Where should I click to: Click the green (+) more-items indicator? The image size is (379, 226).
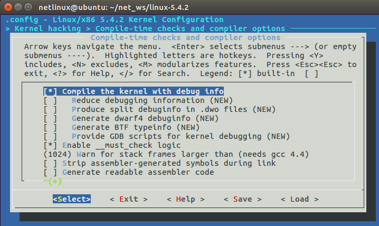coord(55,181)
